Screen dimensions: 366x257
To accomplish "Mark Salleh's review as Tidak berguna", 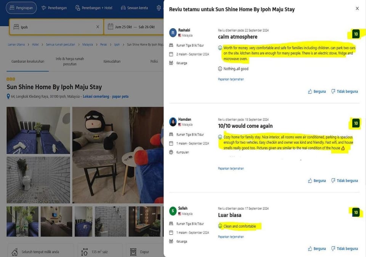I will [345, 249].
